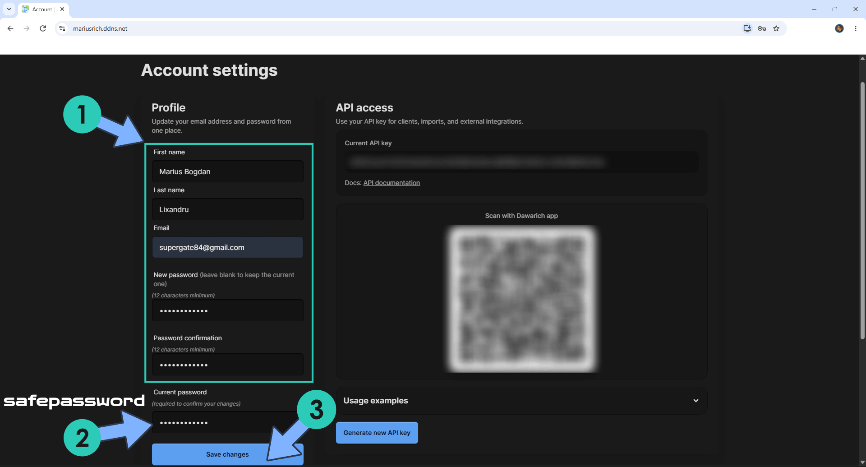866x467 pixels.
Task: Select the Account browser tab
Action: coord(43,9)
